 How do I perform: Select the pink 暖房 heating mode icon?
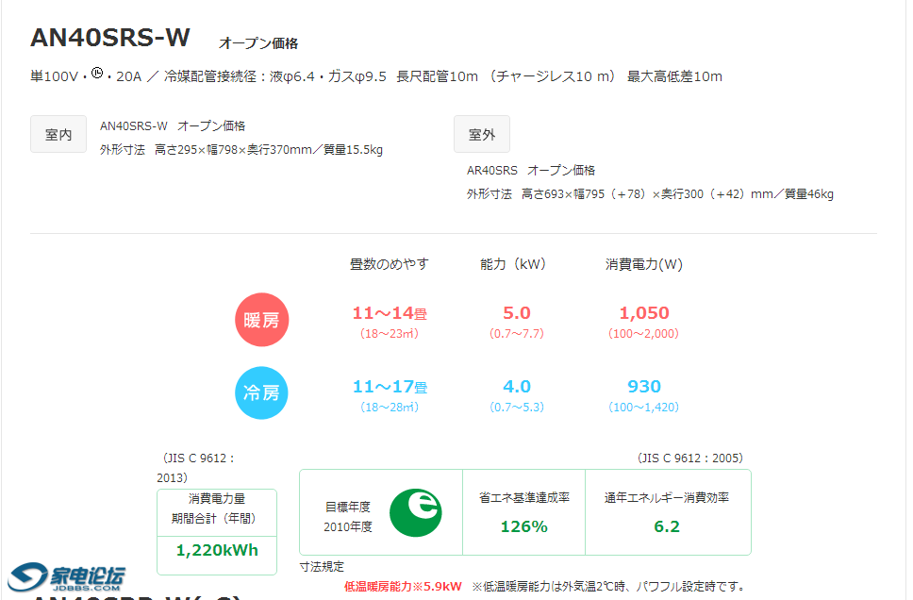[x=261, y=319]
